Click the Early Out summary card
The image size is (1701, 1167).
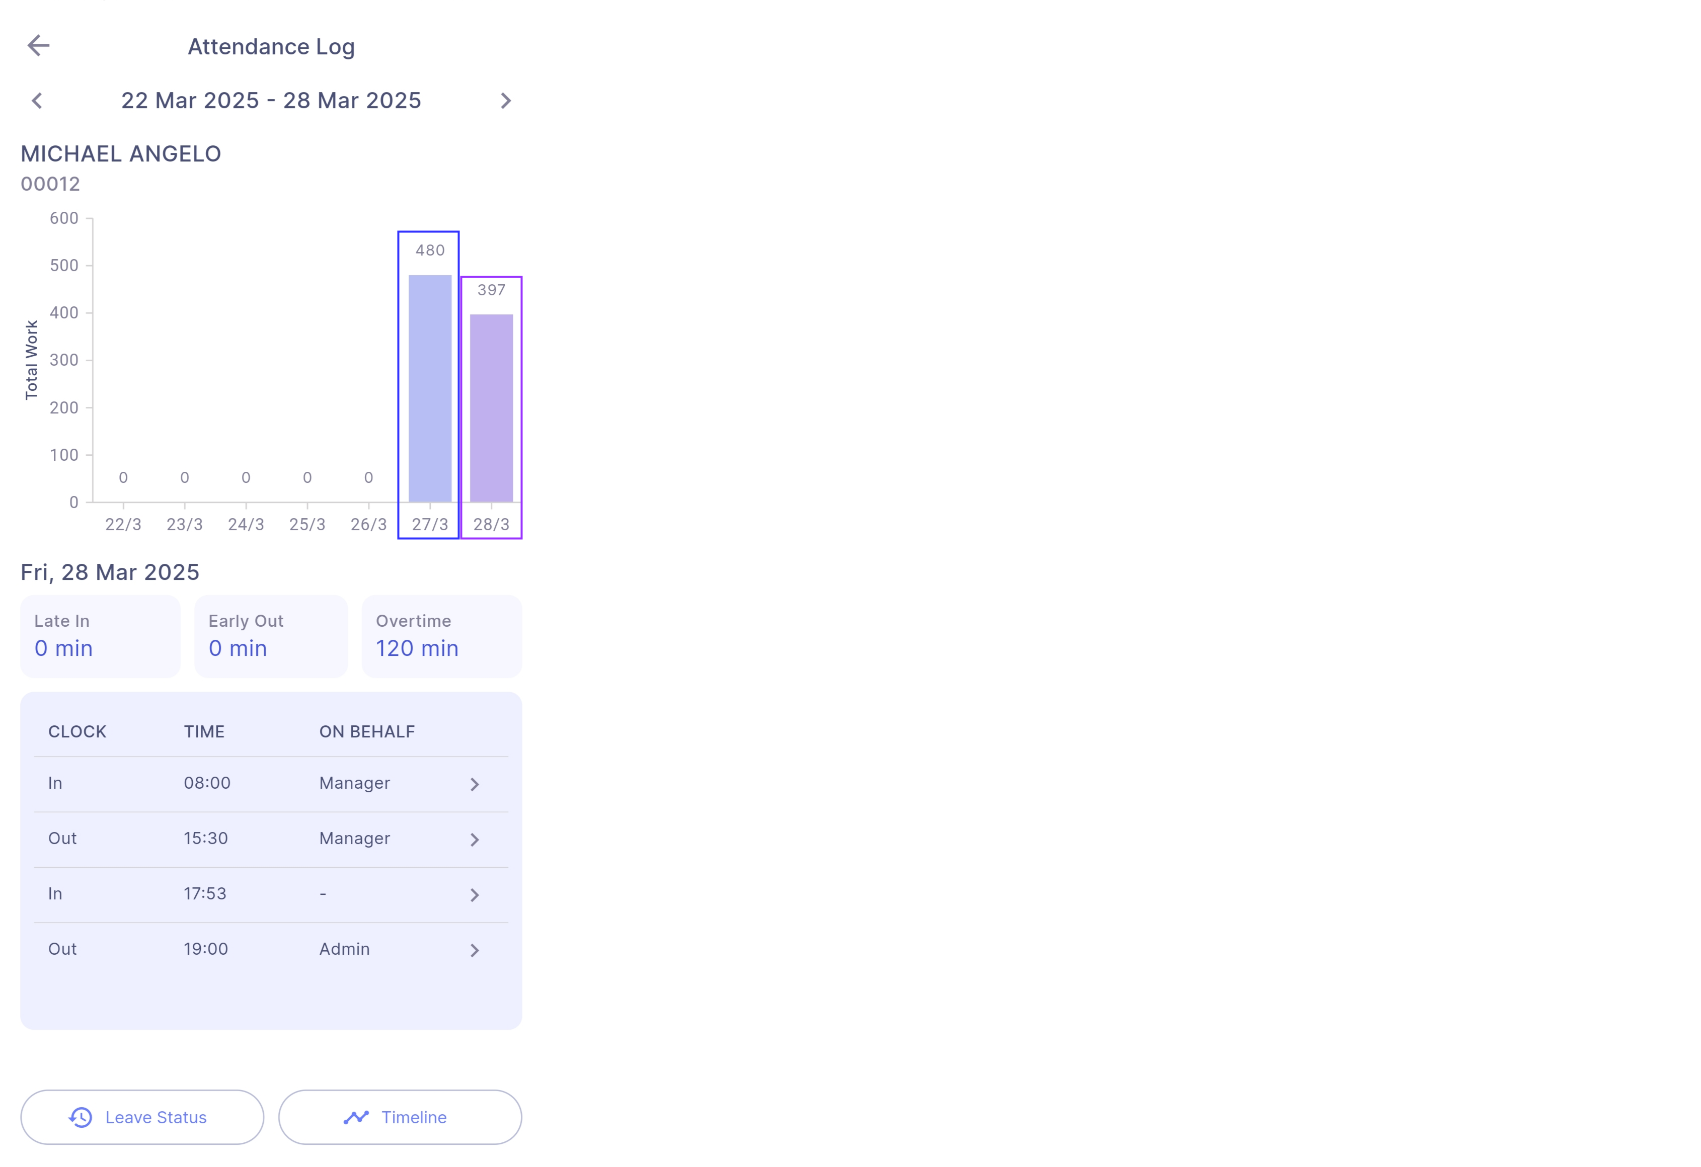[271, 636]
